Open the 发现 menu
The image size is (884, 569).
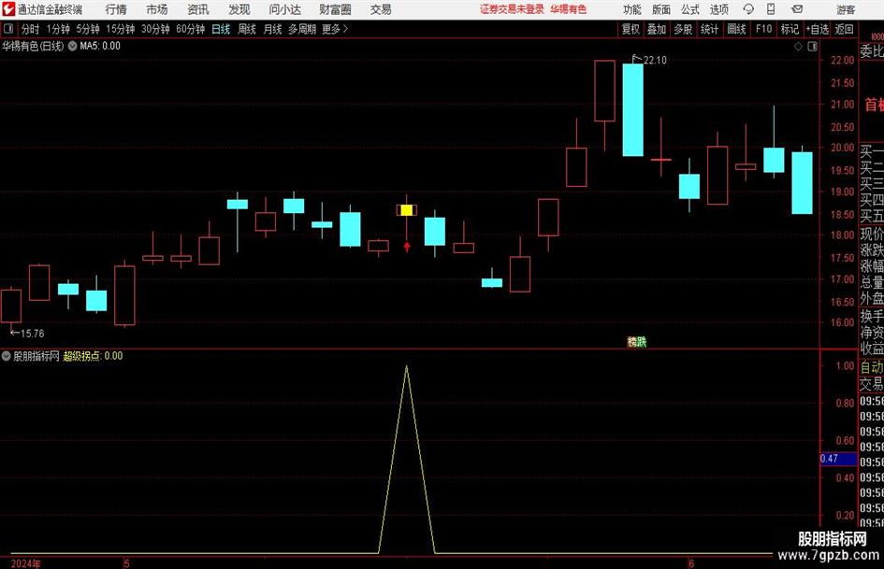point(239,9)
